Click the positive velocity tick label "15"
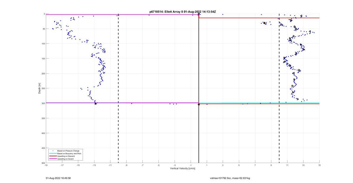Image resolution: width=353 pixels, height=183 pixels. tap(319, 165)
